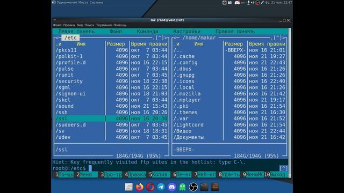Select /sudoers.d in left panel
This screenshot has width=344, height=193.
click(111, 125)
